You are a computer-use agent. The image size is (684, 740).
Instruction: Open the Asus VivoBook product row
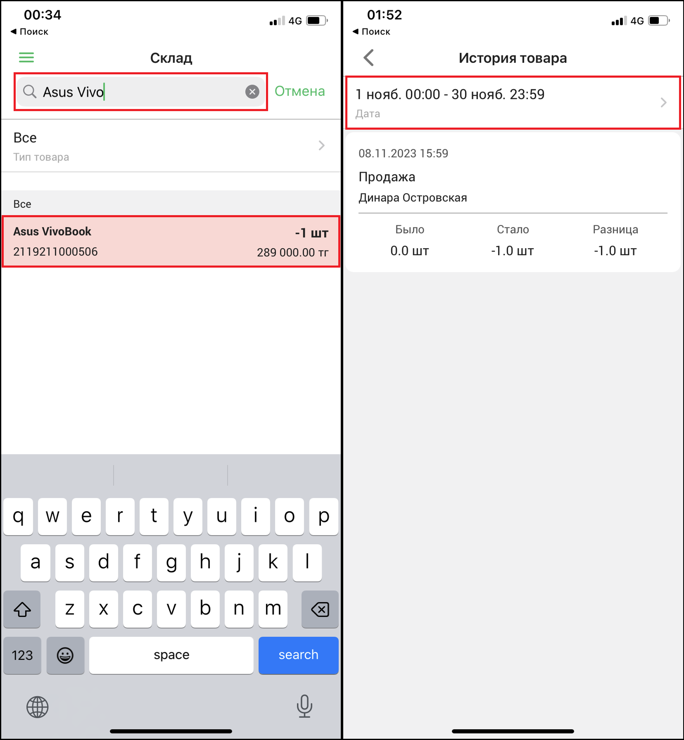pos(171,241)
